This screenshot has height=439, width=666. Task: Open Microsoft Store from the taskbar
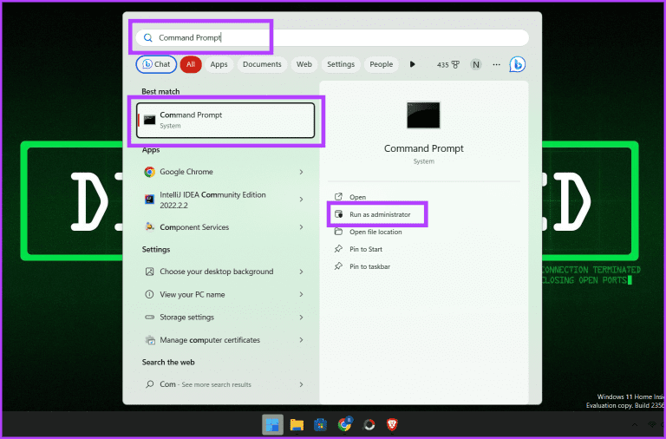(320, 424)
